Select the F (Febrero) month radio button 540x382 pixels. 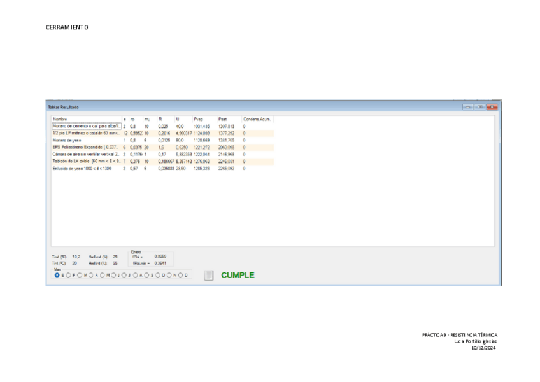pyautogui.click(x=69, y=275)
